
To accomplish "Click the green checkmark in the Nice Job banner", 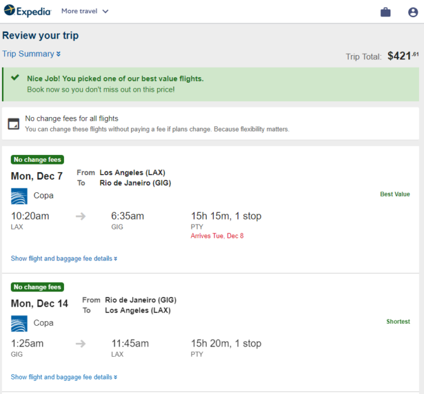I will [x=15, y=78].
